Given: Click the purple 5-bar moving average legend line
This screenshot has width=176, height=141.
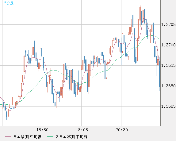Looking at the screenshot, I should [8, 137].
